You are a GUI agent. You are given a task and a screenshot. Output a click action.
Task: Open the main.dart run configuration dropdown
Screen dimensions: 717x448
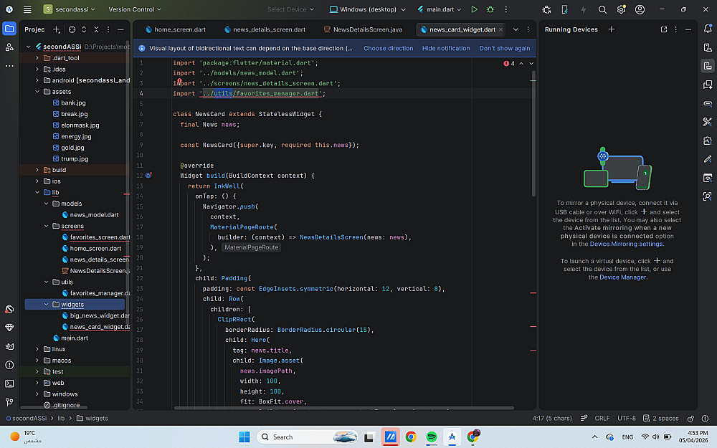tap(440, 10)
